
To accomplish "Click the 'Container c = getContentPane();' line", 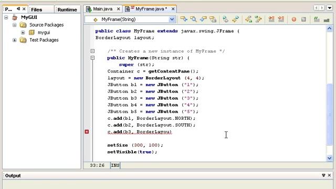I will click(x=153, y=71).
